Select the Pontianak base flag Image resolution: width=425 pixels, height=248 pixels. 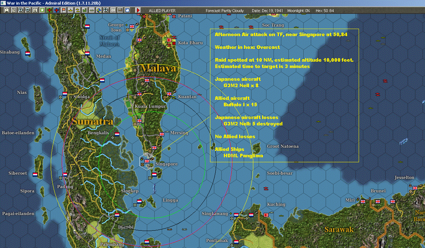point(236,242)
